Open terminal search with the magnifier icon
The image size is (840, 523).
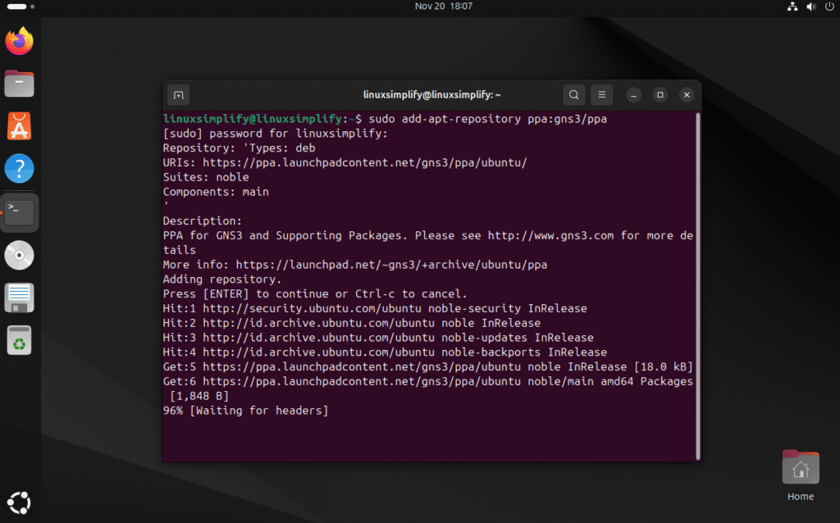tap(573, 94)
